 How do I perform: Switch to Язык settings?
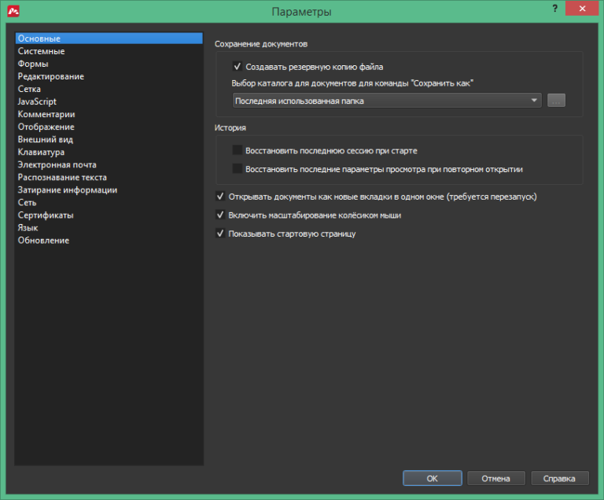coord(109,228)
